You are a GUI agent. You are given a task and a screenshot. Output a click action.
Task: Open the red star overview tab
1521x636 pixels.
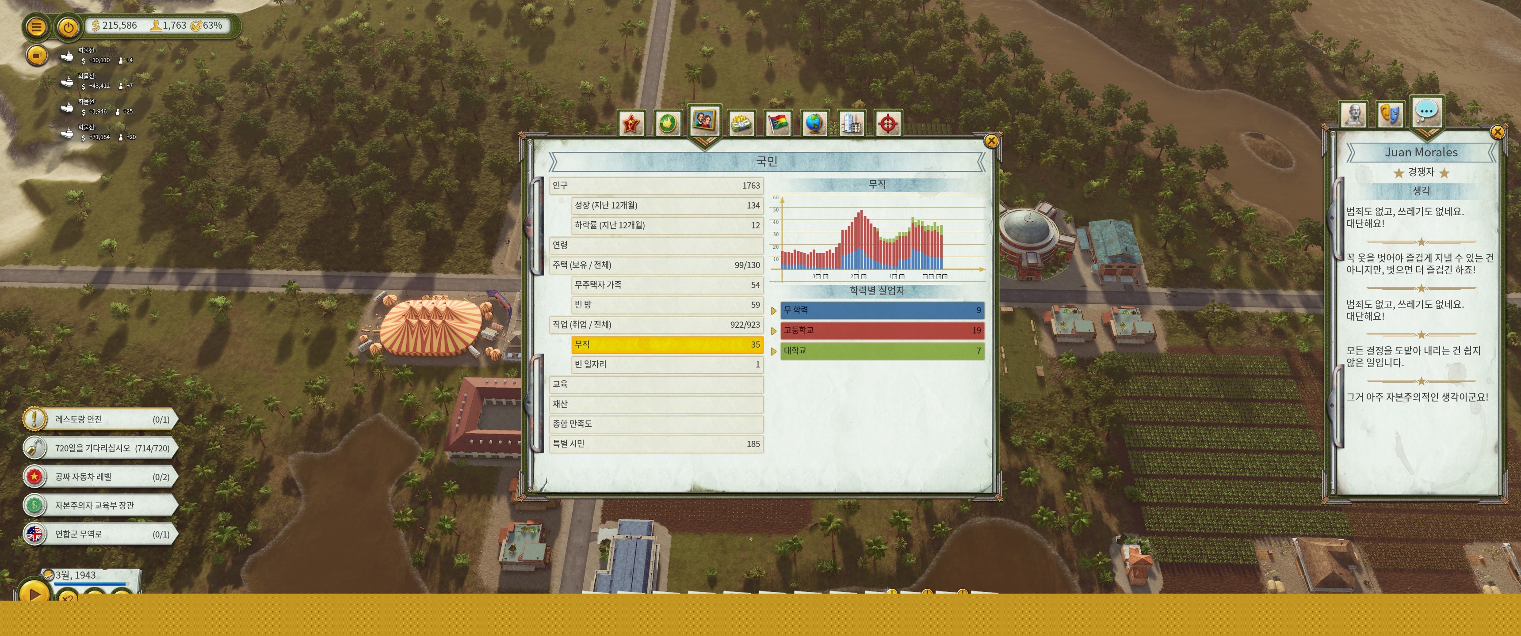[x=631, y=124]
